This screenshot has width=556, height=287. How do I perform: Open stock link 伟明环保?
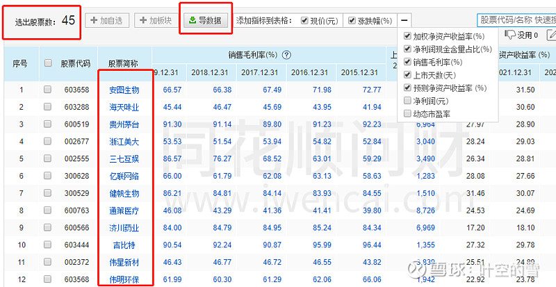point(124,279)
